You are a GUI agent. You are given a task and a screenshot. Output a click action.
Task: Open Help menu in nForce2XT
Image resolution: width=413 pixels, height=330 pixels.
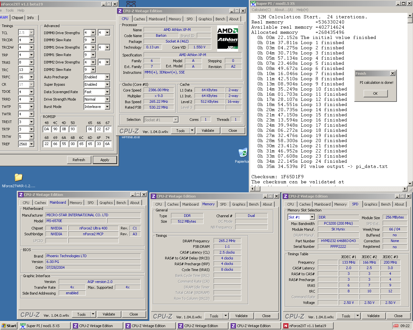[x=21, y=10]
